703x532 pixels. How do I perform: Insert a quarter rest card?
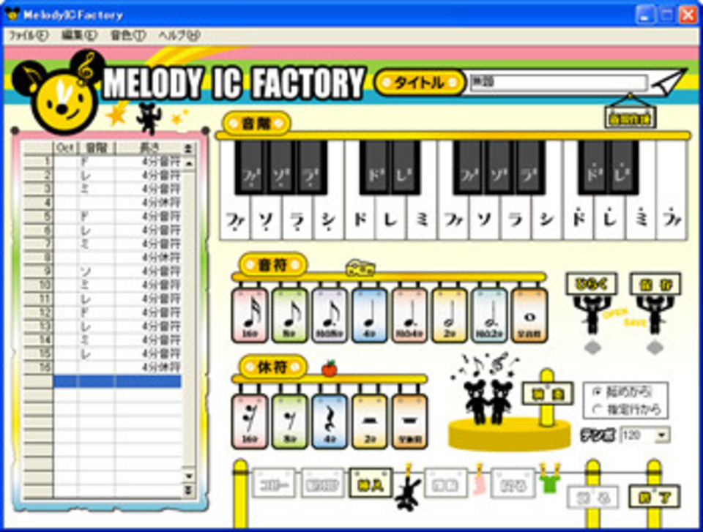(x=330, y=422)
